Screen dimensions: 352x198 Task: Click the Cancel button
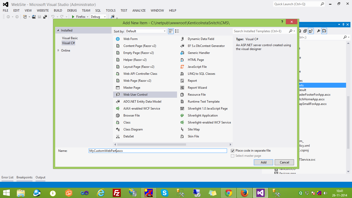pos(284,162)
